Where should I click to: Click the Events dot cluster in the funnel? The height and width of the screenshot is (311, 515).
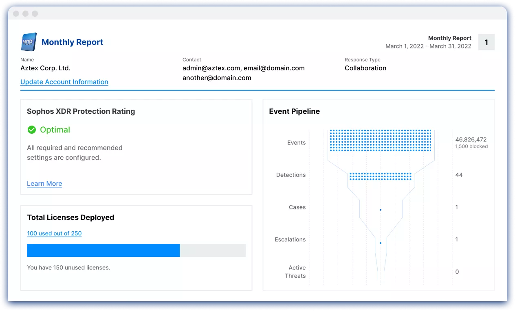click(381, 141)
